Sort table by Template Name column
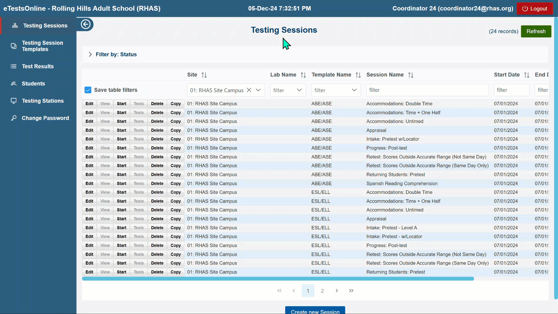 tap(358, 75)
